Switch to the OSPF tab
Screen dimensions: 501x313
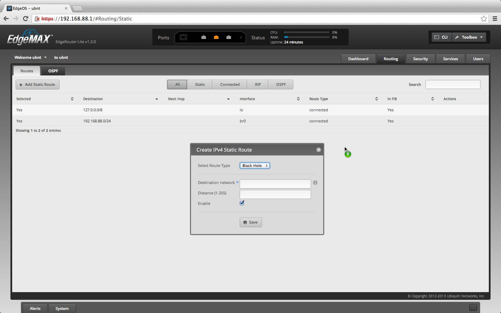53,71
